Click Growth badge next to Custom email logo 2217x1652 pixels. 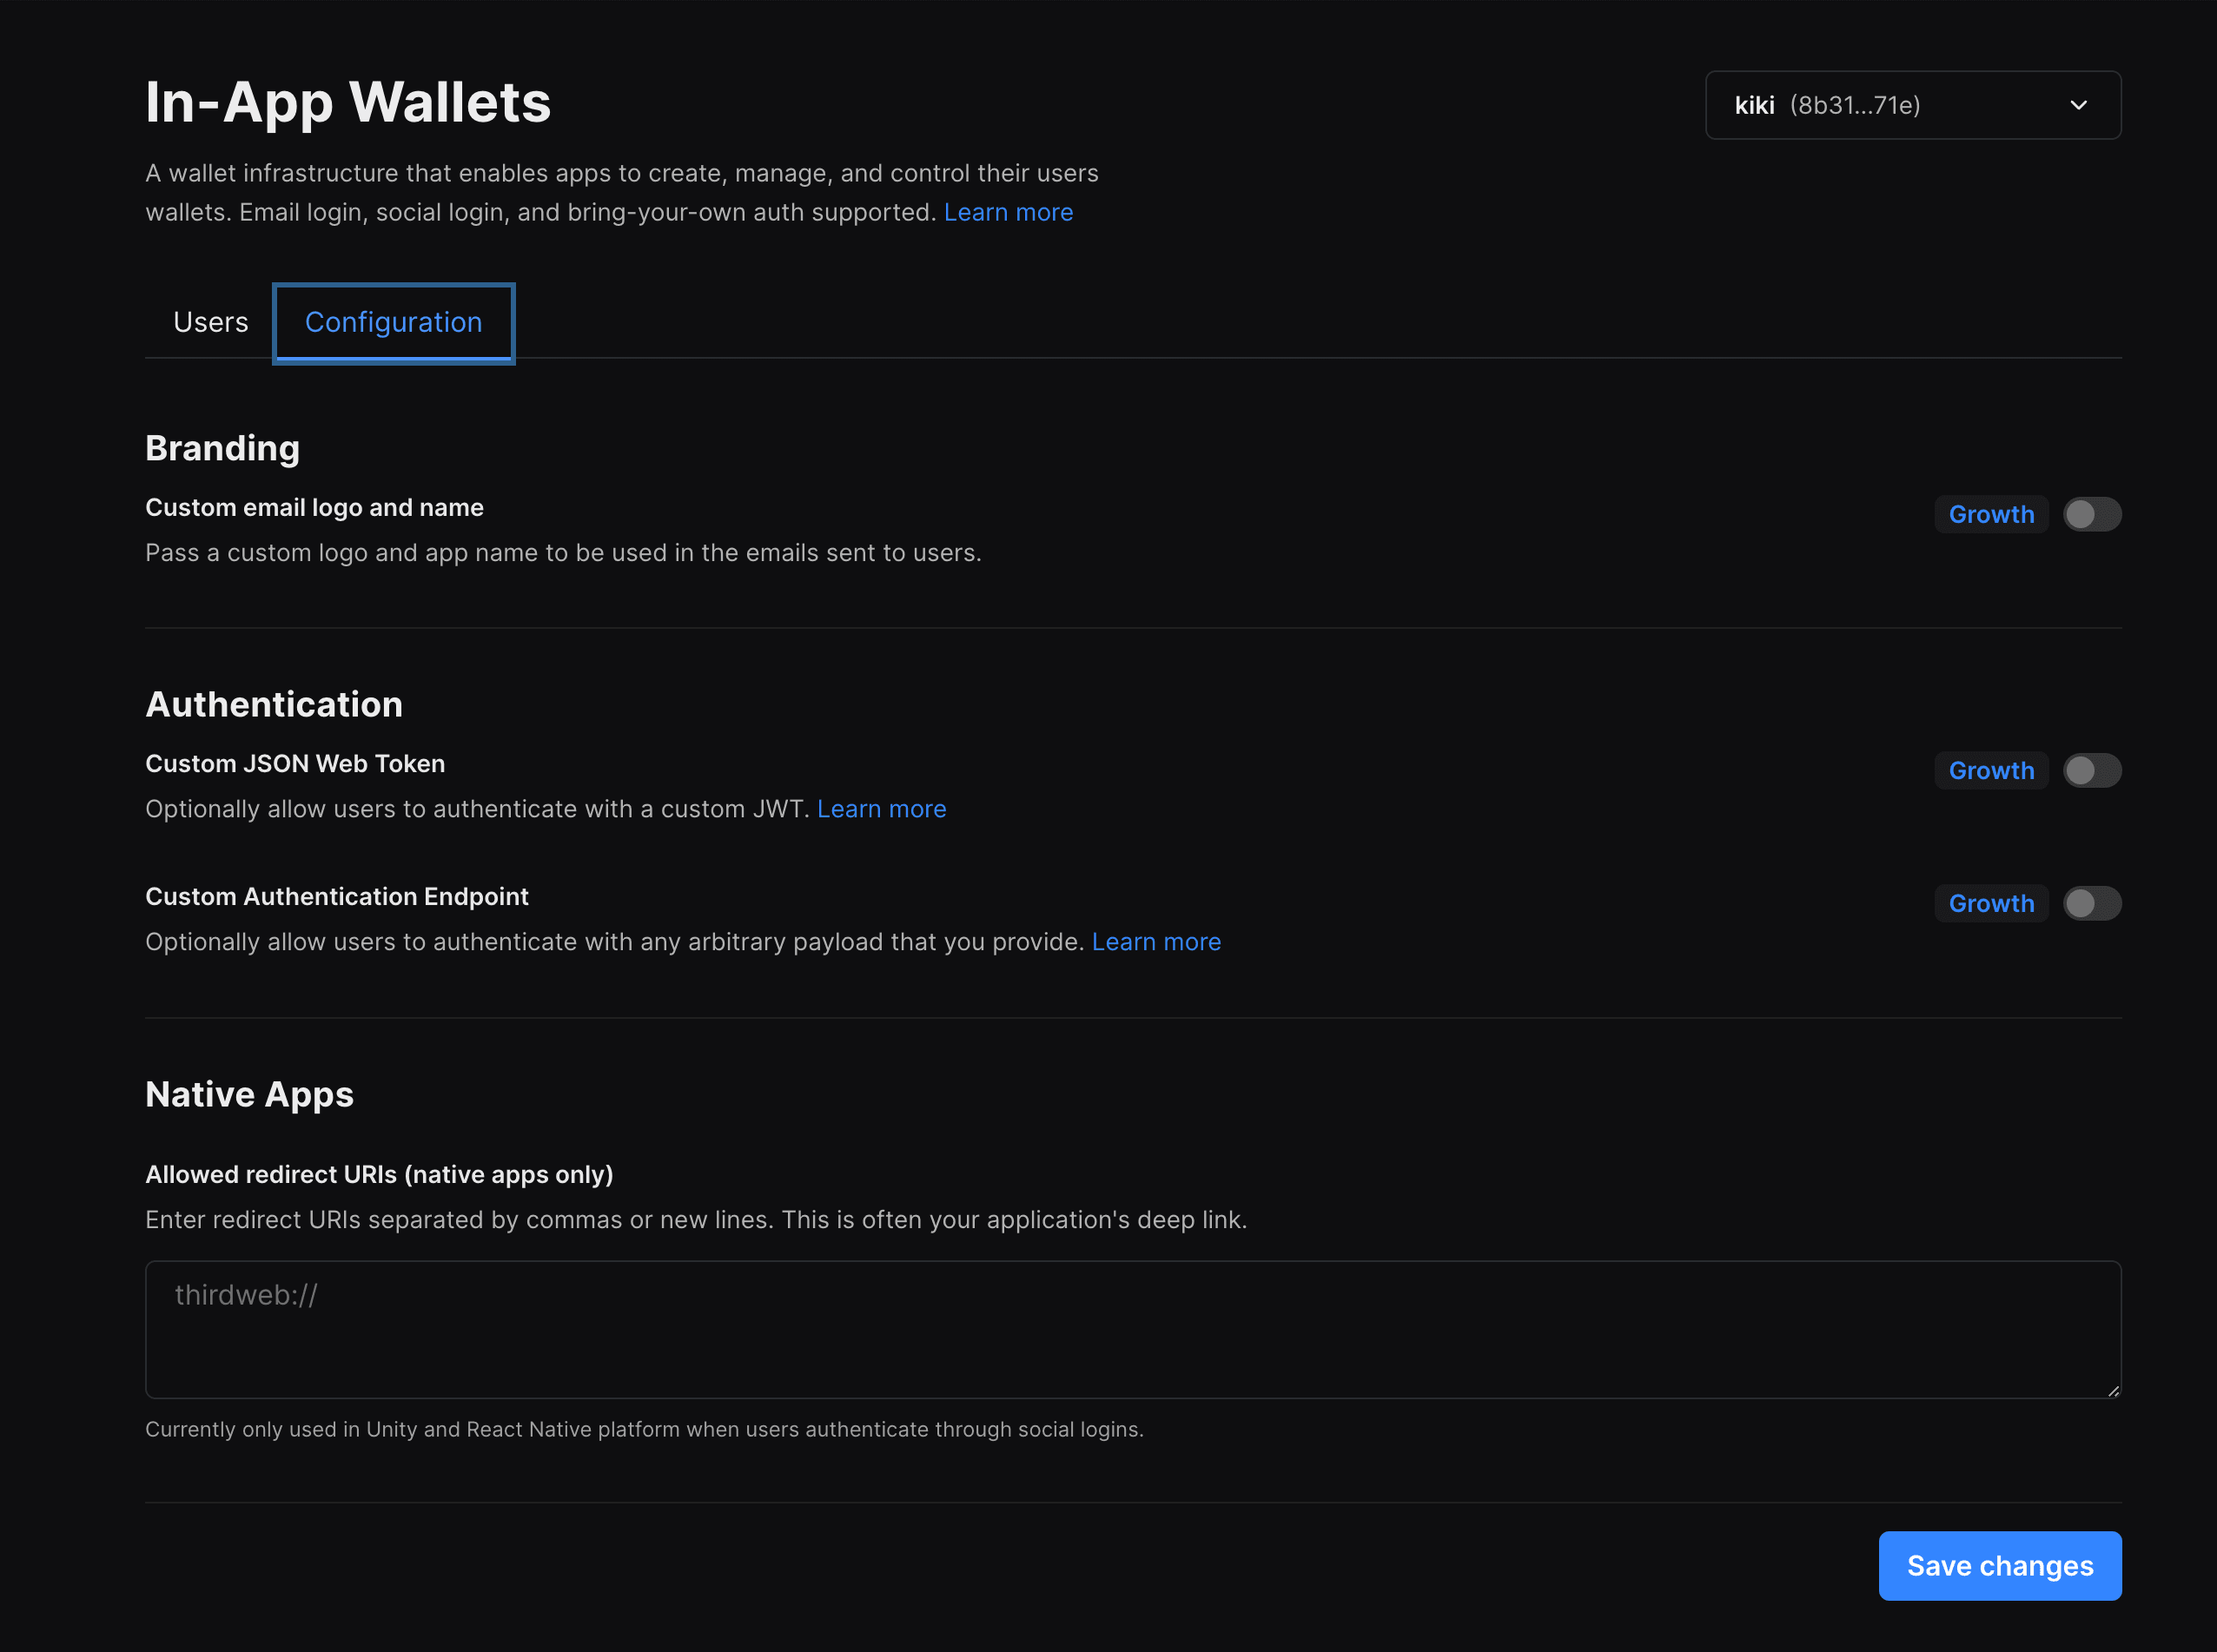pyautogui.click(x=1990, y=514)
